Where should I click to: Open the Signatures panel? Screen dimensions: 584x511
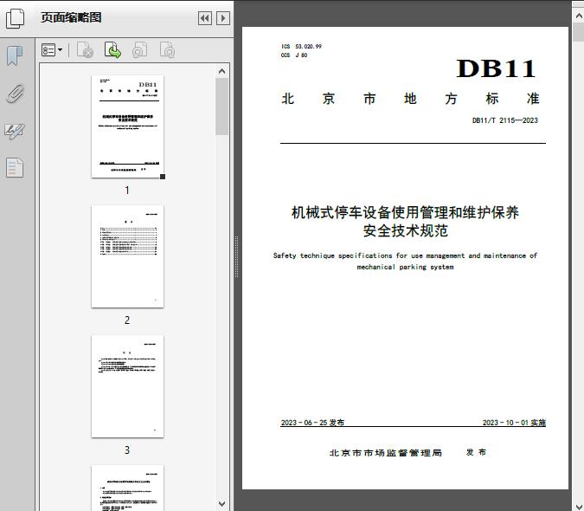[x=15, y=131]
